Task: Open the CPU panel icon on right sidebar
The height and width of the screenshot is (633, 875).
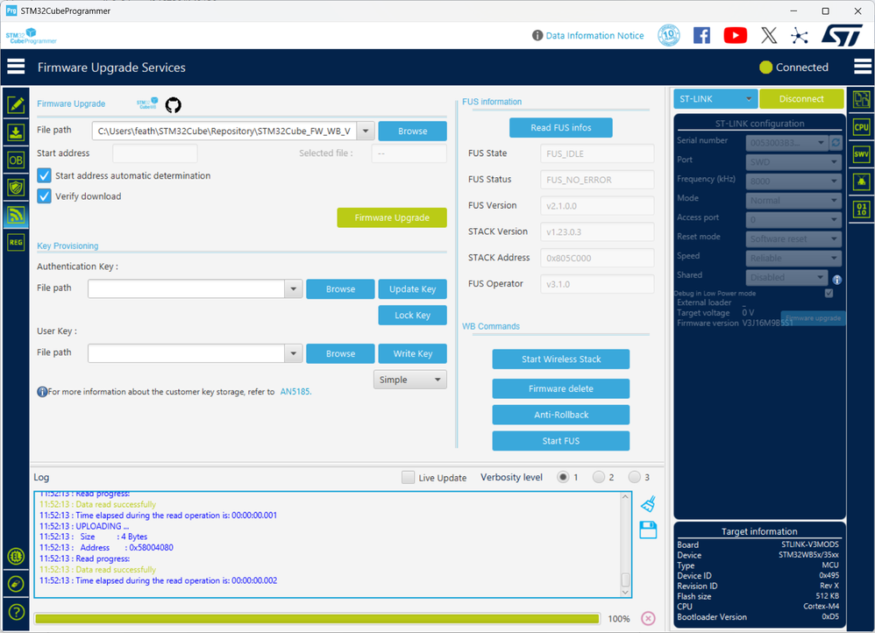Action: pyautogui.click(x=861, y=127)
